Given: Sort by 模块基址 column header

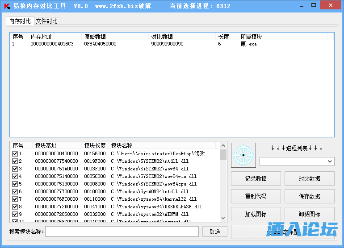Looking at the screenshot, I should coord(46,145).
